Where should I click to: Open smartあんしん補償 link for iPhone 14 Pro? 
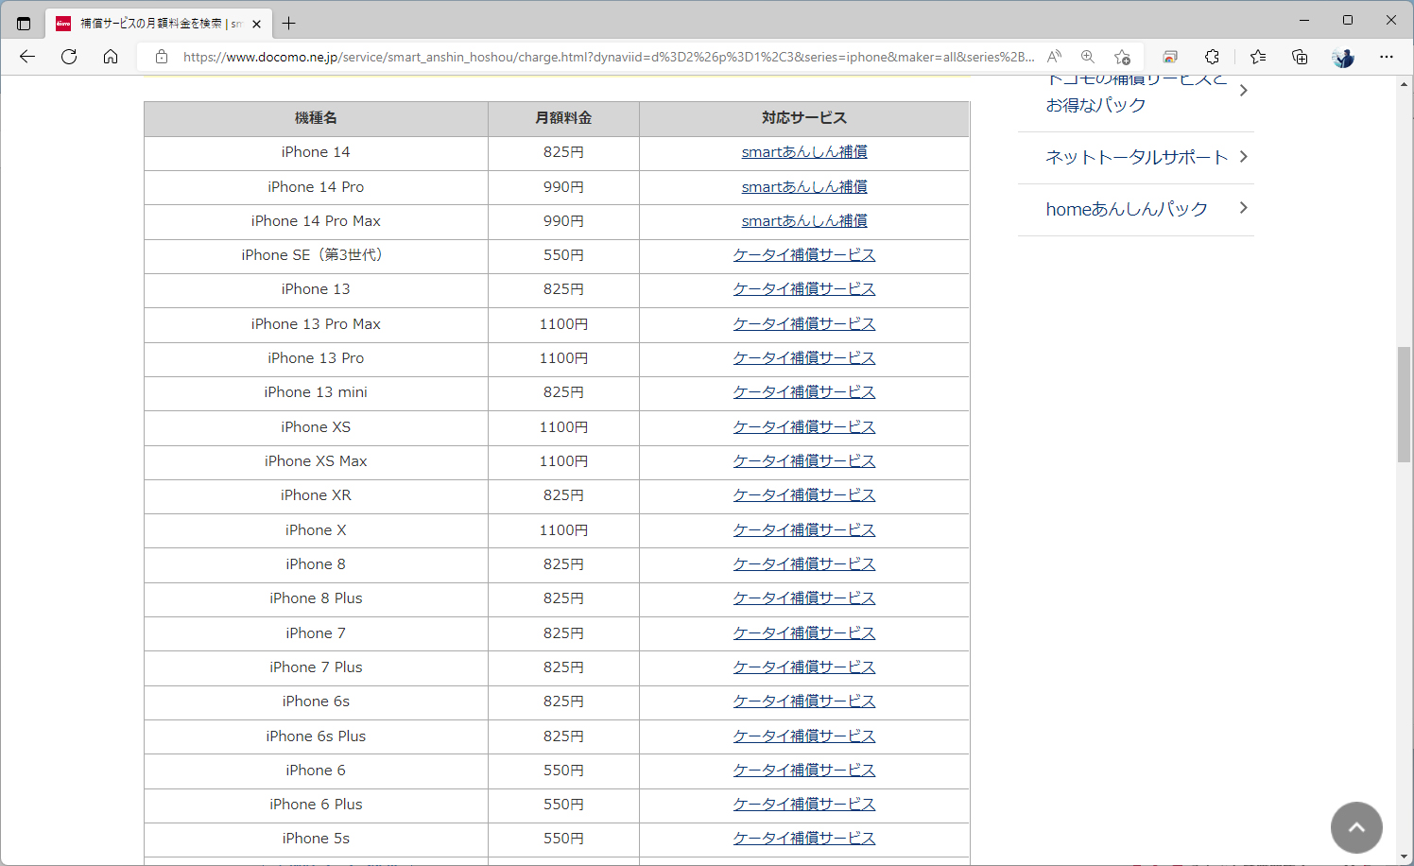[804, 187]
